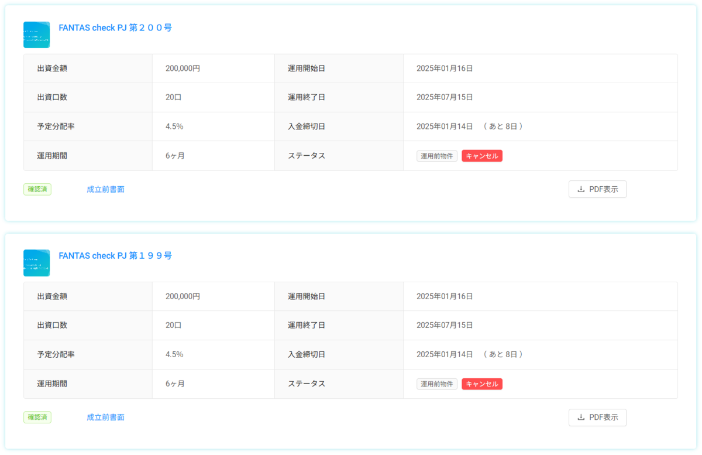Screen dimensions: 702x455
Task: Click 運用終了日 label in project 第１９９号
Action: coord(307,326)
